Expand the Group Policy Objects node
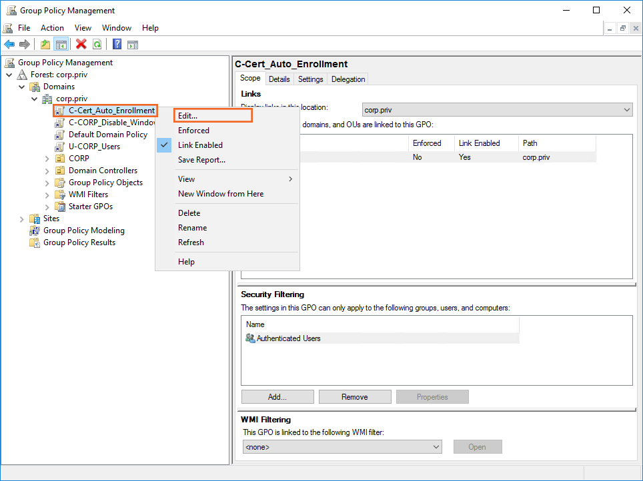Image resolution: width=643 pixels, height=481 pixels. 47,183
